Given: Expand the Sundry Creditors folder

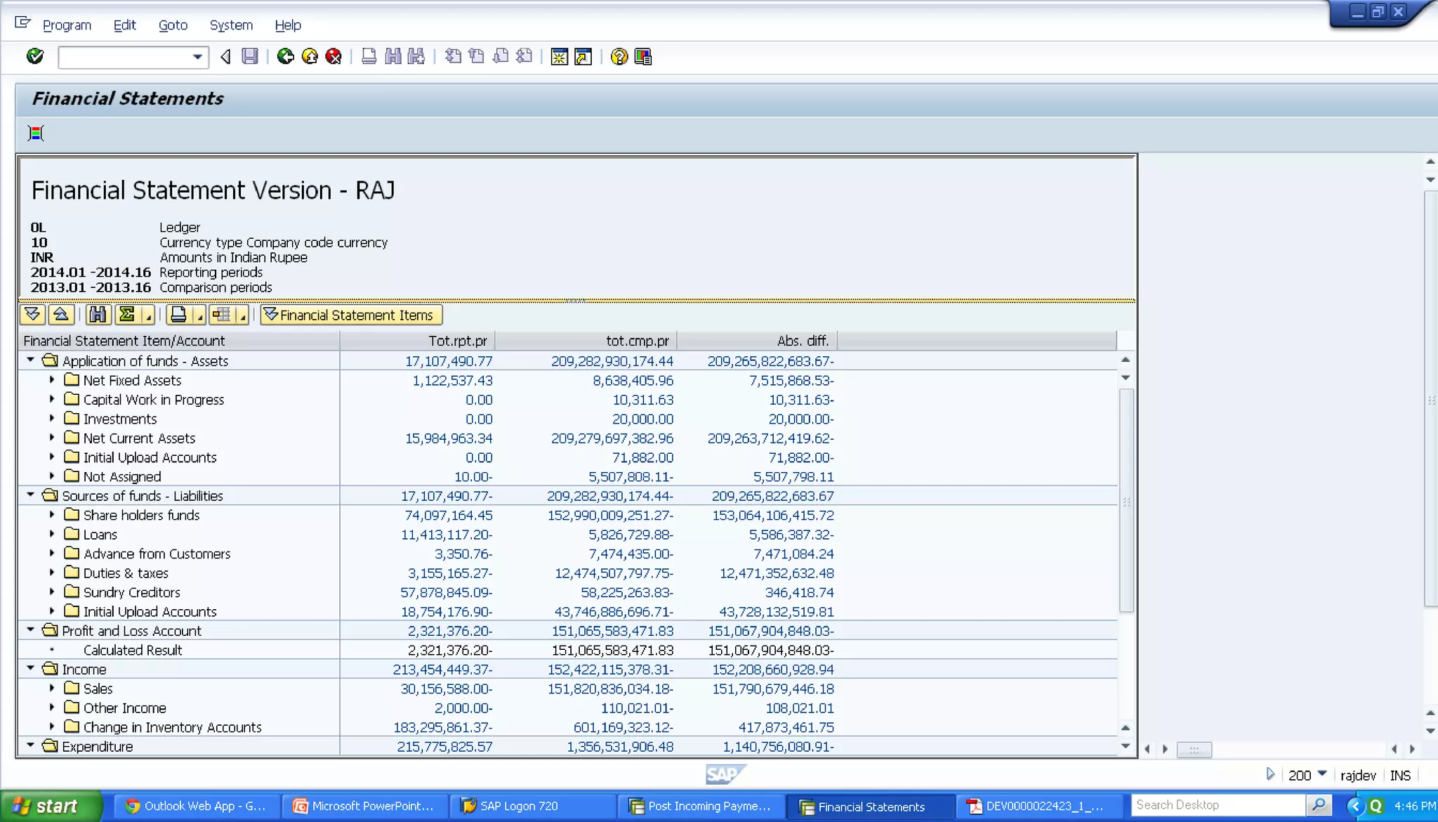Looking at the screenshot, I should (x=52, y=592).
